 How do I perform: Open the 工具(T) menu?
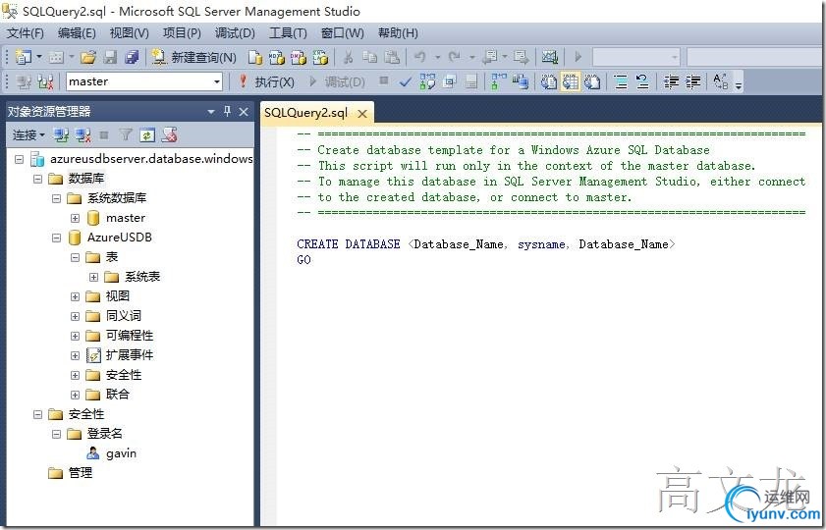[x=288, y=33]
